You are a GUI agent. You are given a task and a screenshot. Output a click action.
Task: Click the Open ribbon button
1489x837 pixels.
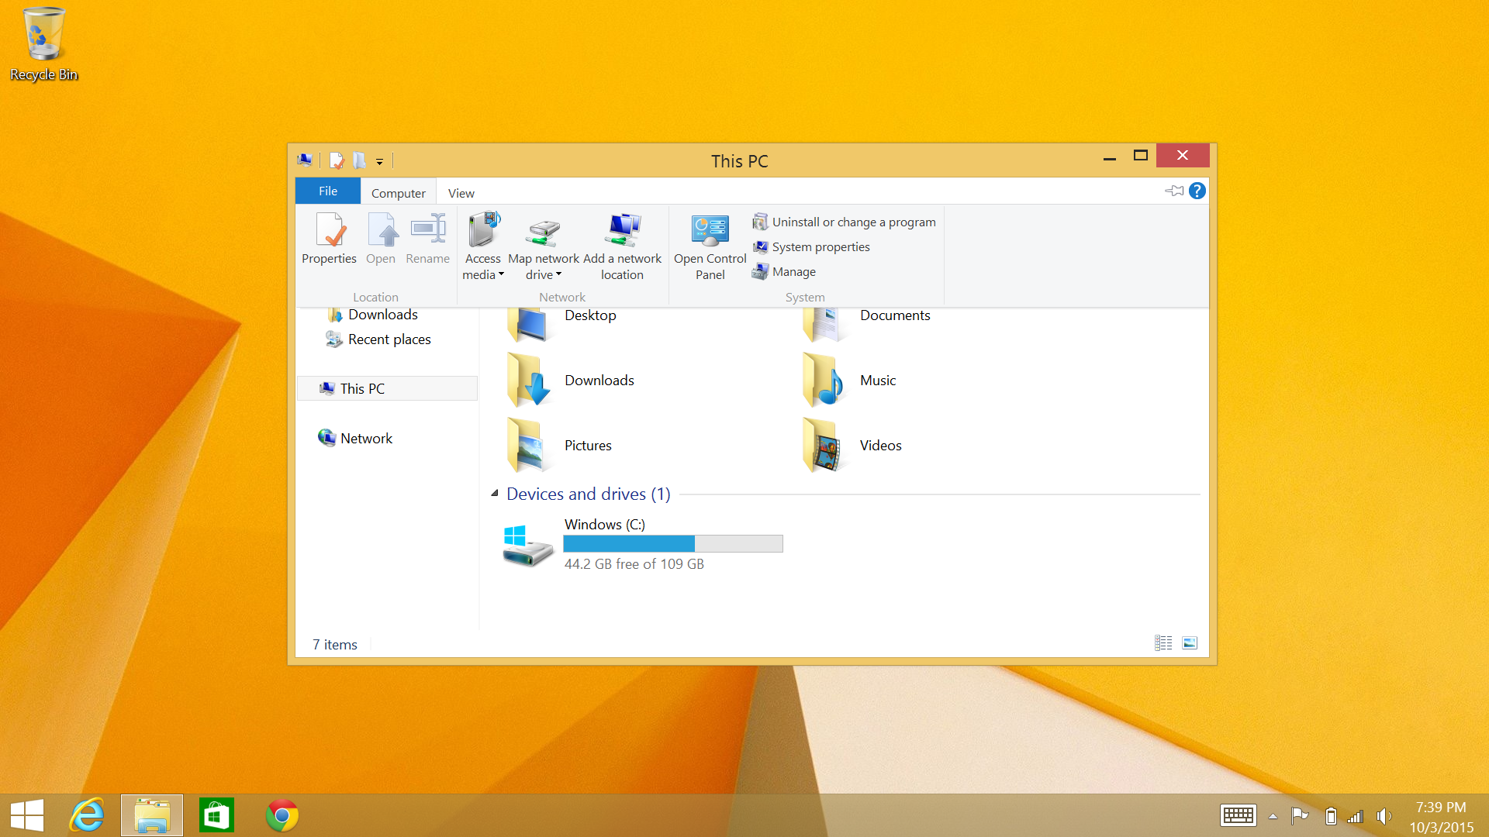click(x=381, y=239)
